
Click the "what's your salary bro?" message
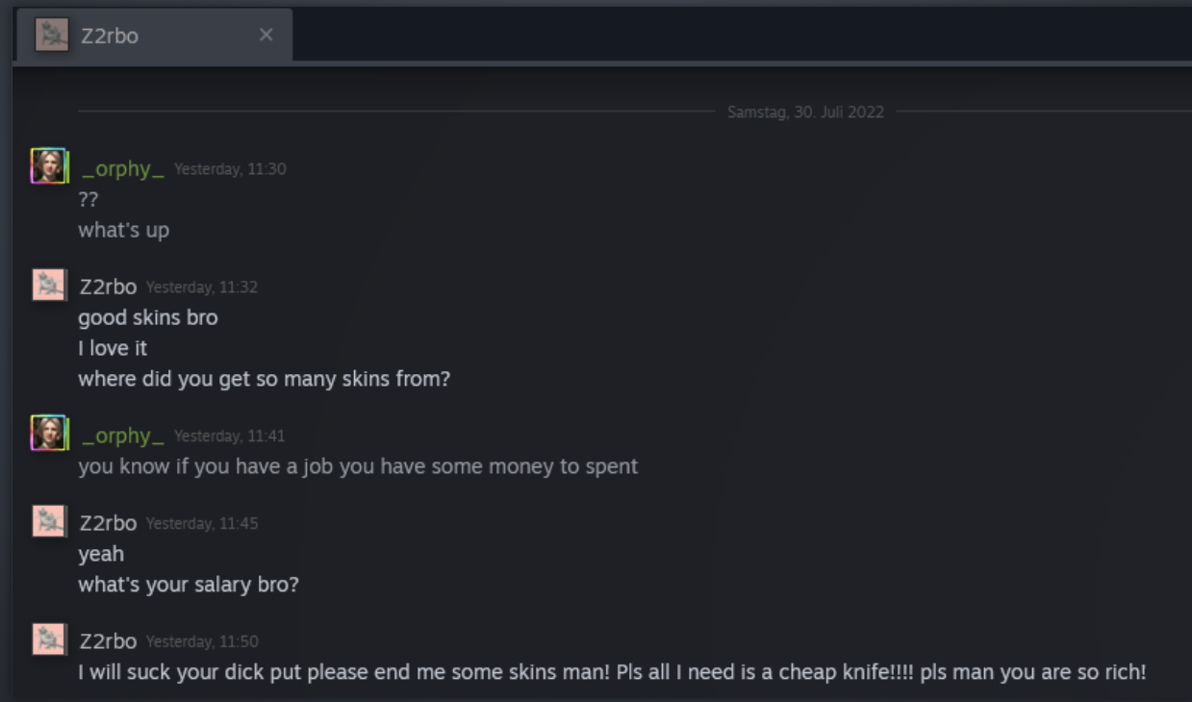point(189,585)
